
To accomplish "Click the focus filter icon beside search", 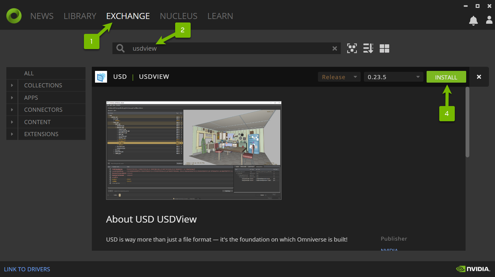I will tap(352, 48).
